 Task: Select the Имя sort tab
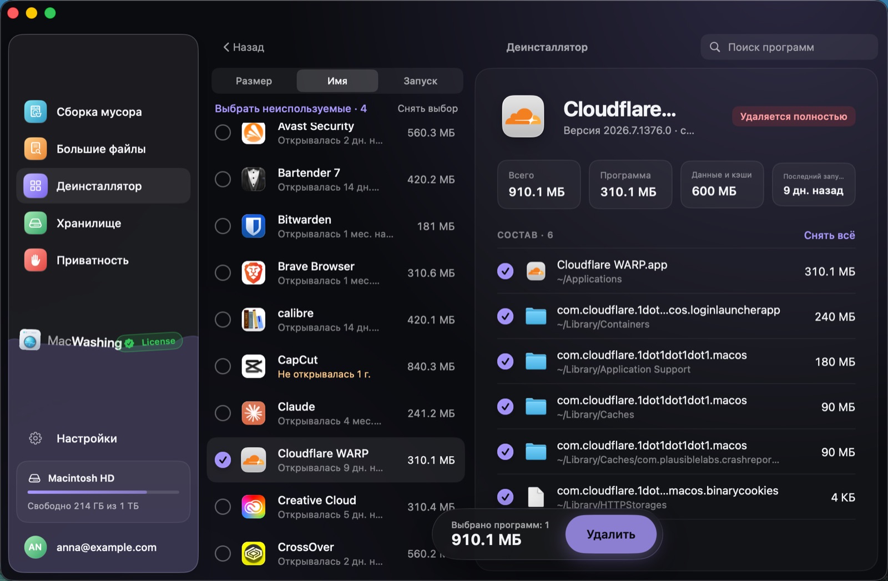click(x=337, y=81)
